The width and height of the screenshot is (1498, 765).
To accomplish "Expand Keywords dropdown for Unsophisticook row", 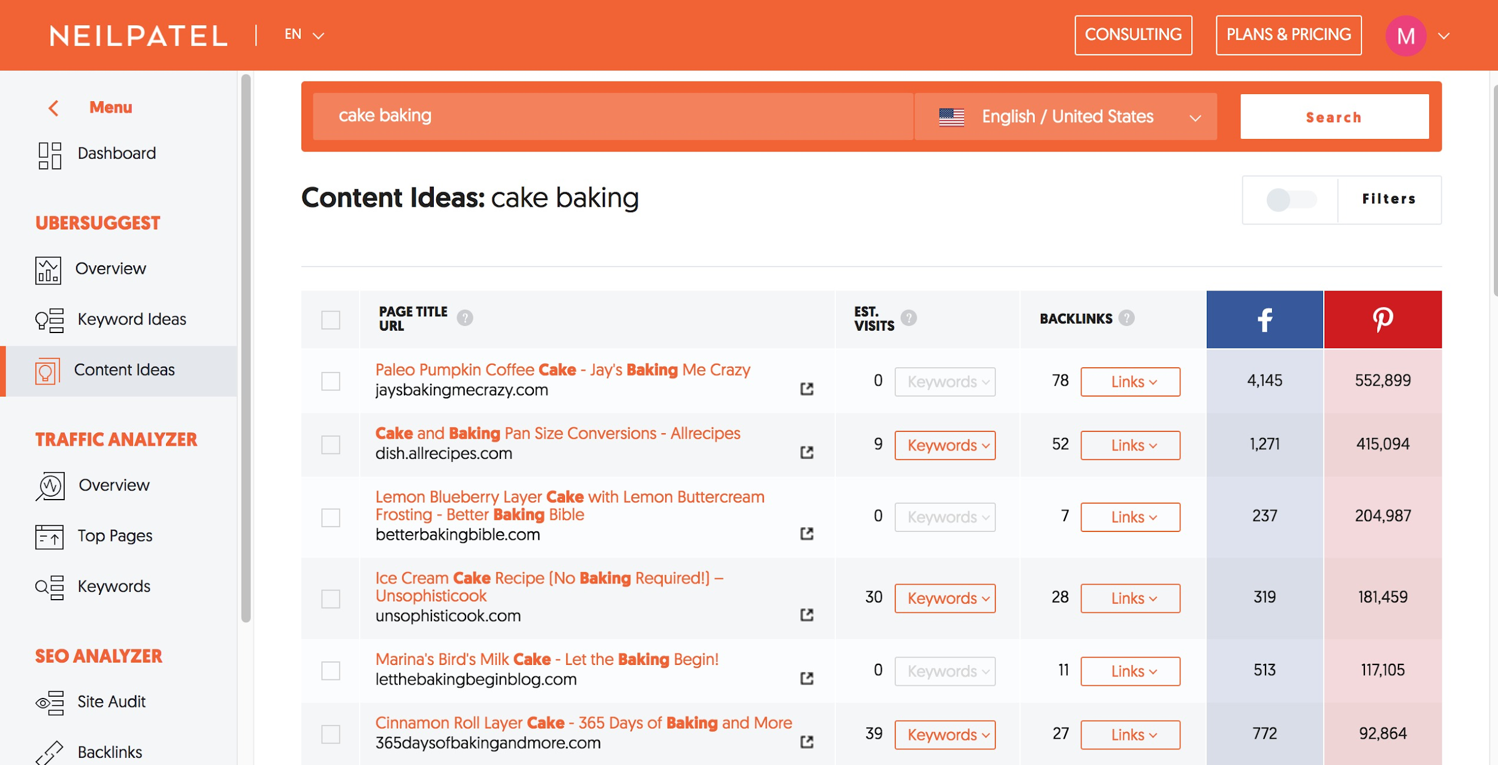I will click(x=945, y=598).
